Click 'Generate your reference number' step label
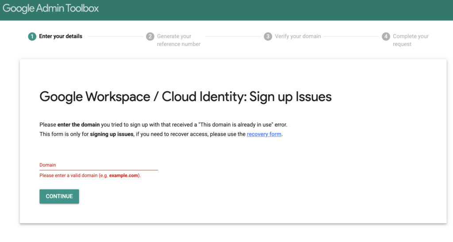 pyautogui.click(x=179, y=40)
